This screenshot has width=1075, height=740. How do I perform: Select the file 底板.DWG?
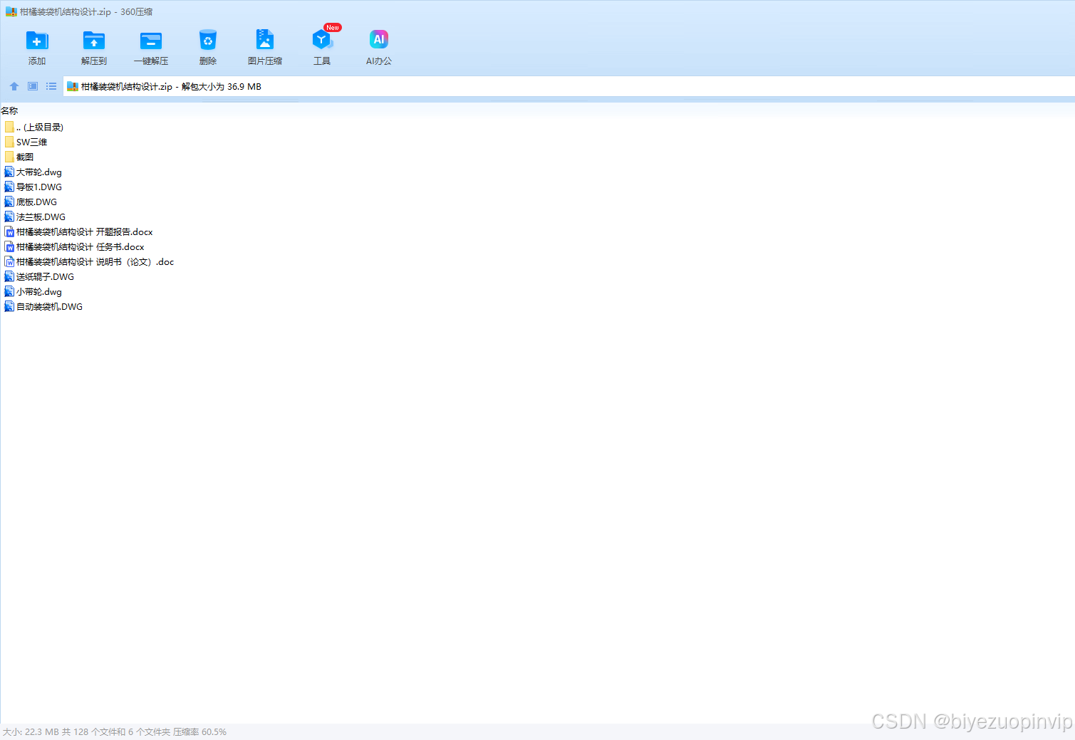(31, 202)
